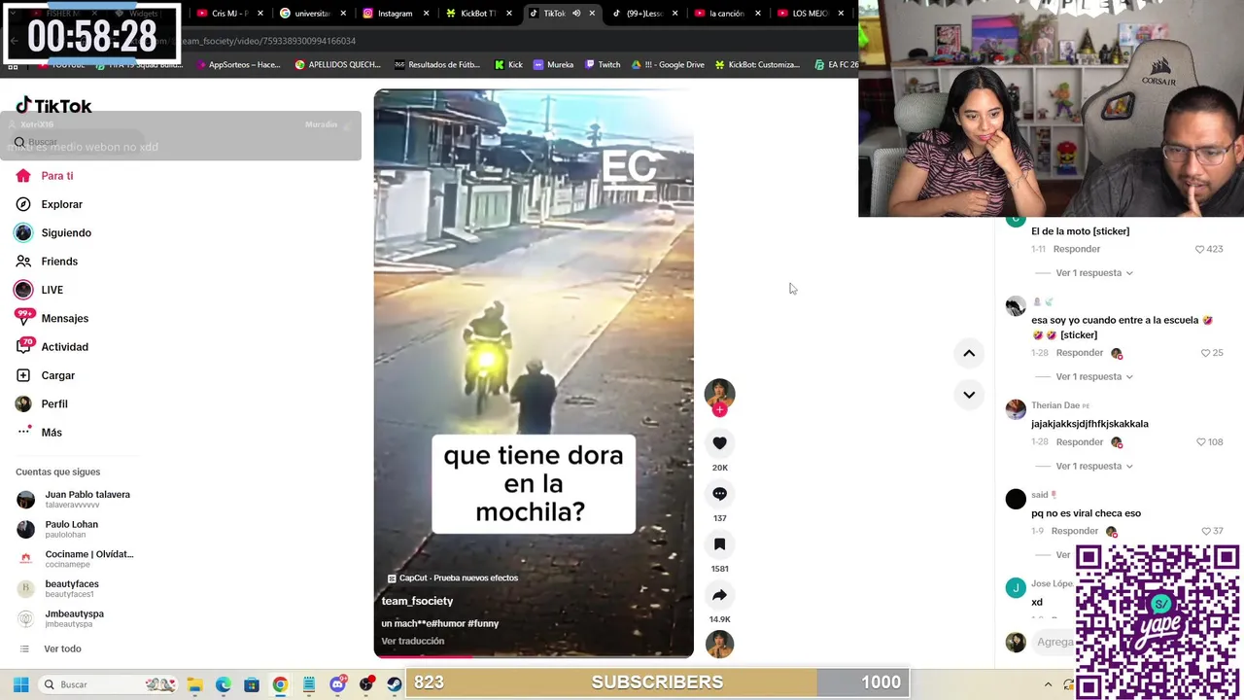Open the Perfil page
Viewport: 1244px width, 700px height.
[42, 403]
